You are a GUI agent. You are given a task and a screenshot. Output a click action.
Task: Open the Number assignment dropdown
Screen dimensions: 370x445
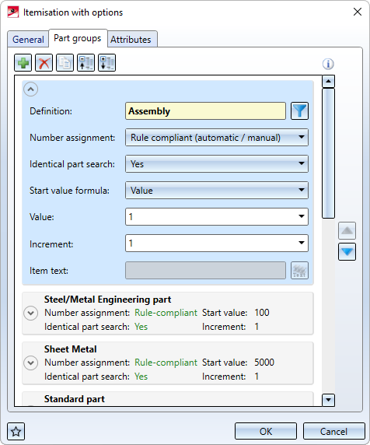point(217,138)
